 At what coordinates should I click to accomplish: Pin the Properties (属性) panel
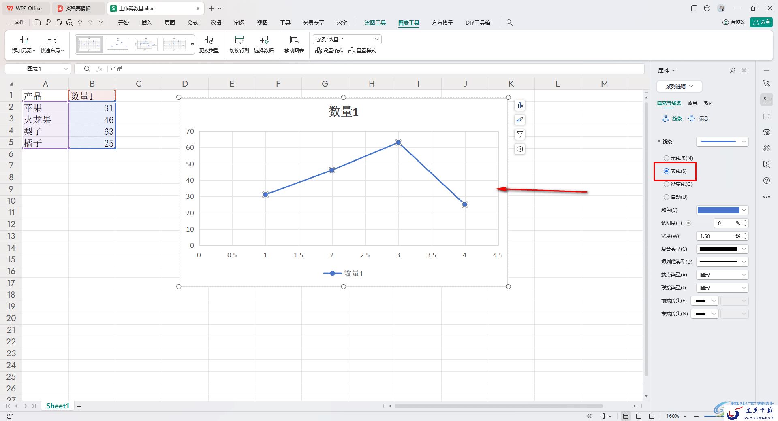point(733,70)
